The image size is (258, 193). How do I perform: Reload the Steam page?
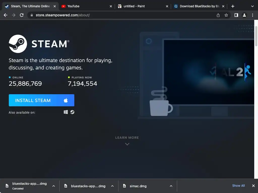22,15
